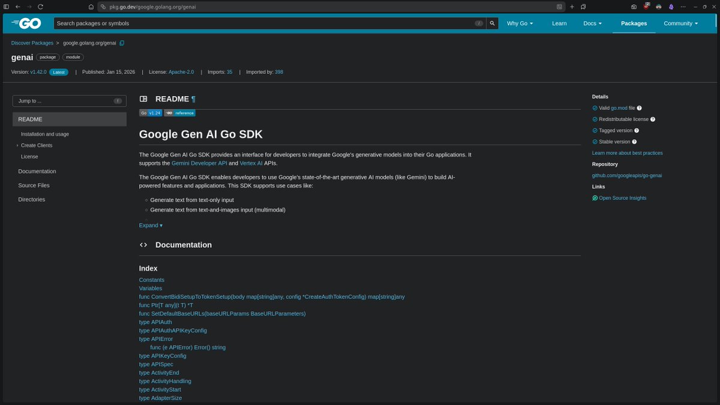This screenshot has height=405, width=720.
Task: Go to Installation and usage section
Action: (x=45, y=134)
